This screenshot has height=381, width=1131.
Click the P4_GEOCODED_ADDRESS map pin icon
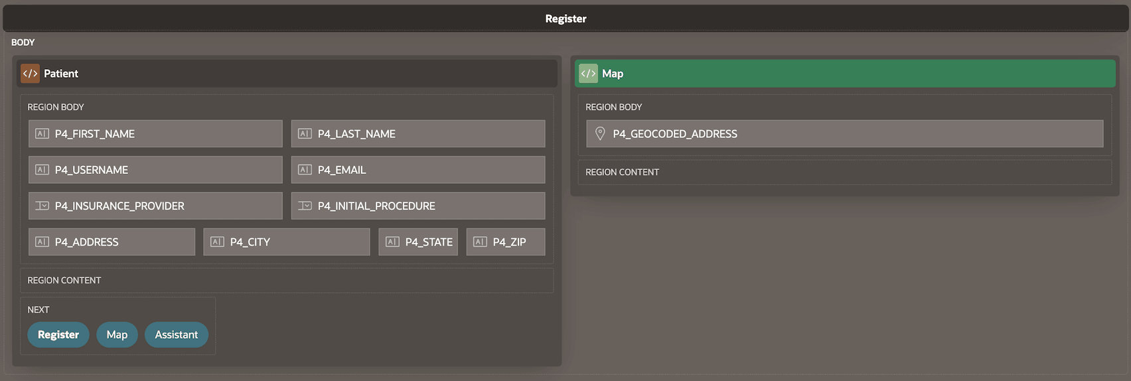pyautogui.click(x=600, y=134)
